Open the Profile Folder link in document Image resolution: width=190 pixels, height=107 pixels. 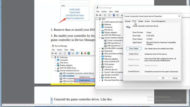(75, 9)
